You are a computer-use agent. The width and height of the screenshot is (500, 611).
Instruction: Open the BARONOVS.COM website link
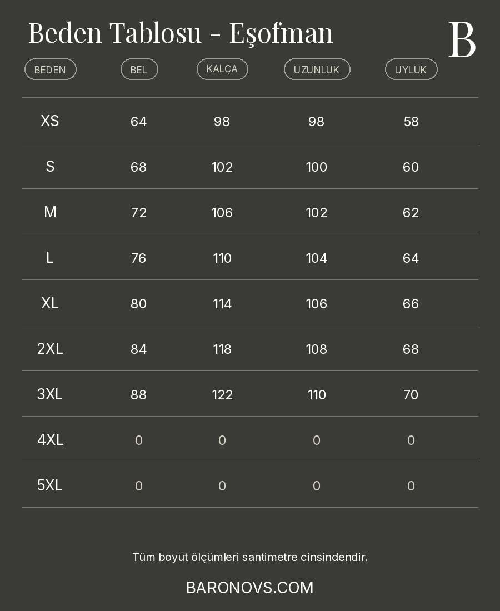click(x=250, y=588)
